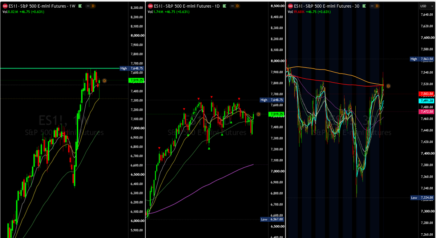Click the green flag icon on the 1W chart
This screenshot has width=436, height=238.
click(80, 6)
